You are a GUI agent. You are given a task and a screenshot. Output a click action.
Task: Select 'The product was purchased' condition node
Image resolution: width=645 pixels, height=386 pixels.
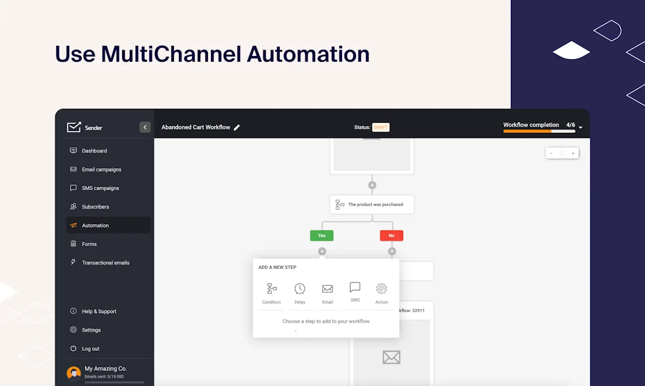point(372,204)
